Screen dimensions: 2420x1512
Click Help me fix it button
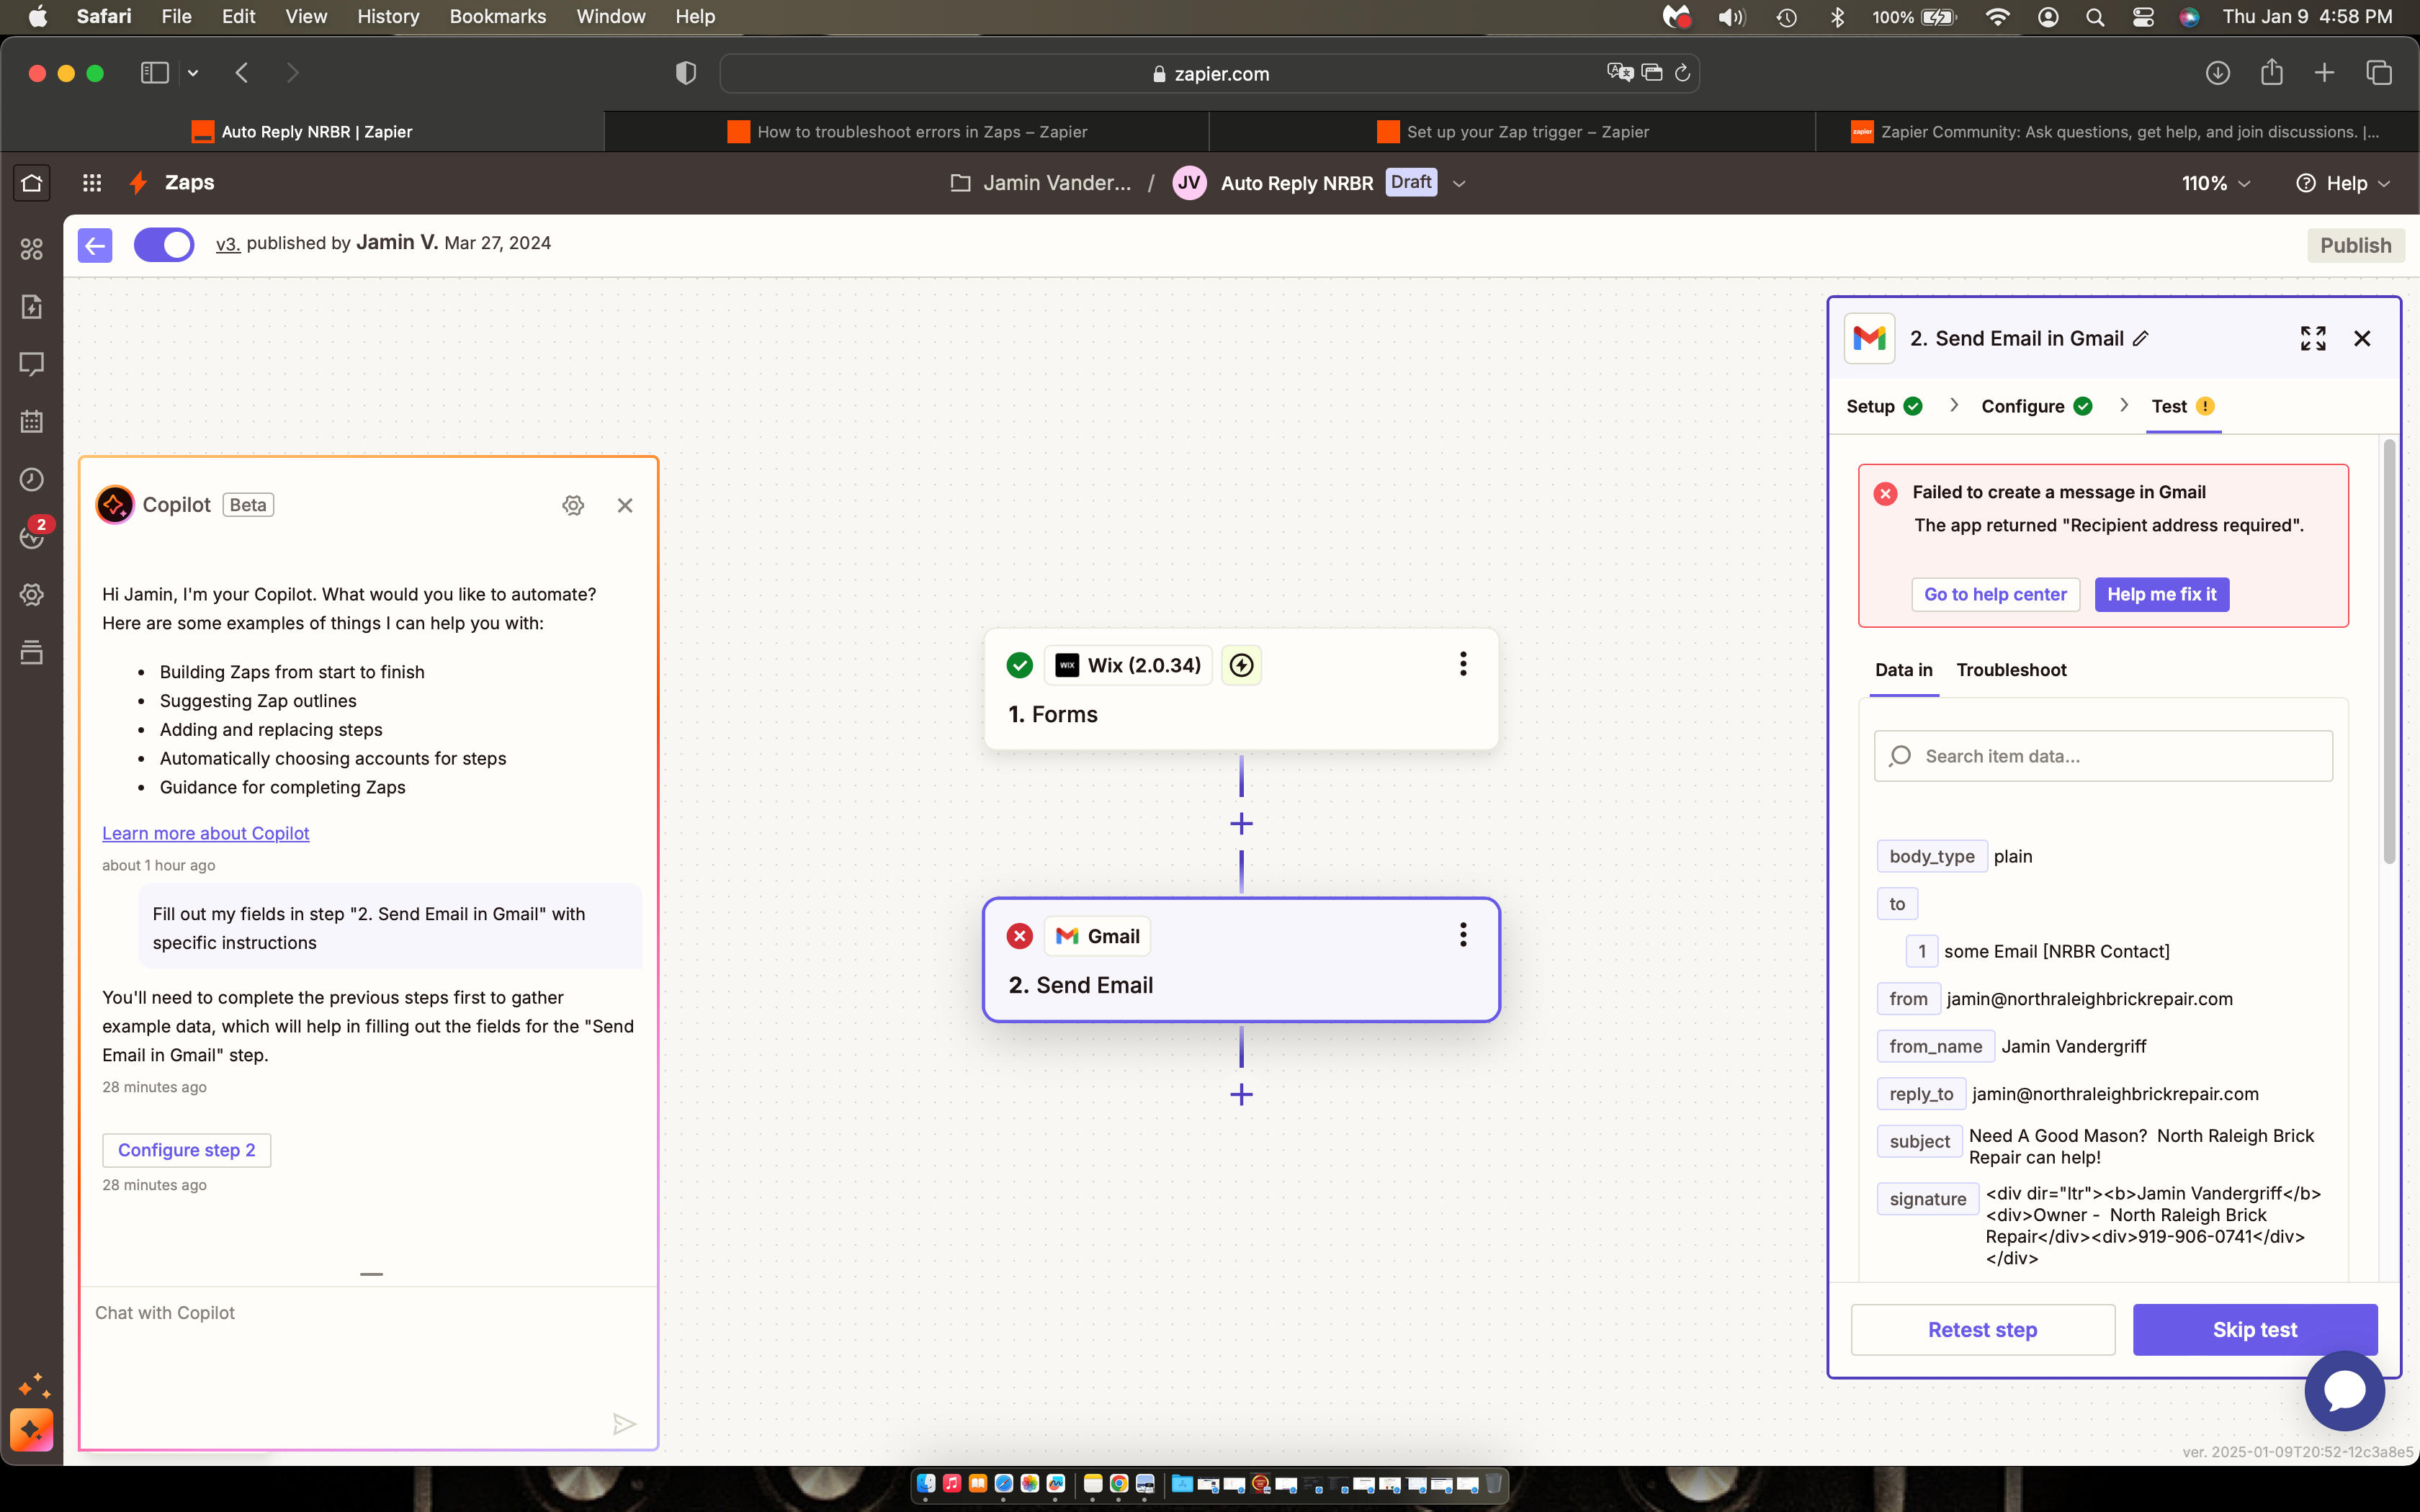[2161, 595]
